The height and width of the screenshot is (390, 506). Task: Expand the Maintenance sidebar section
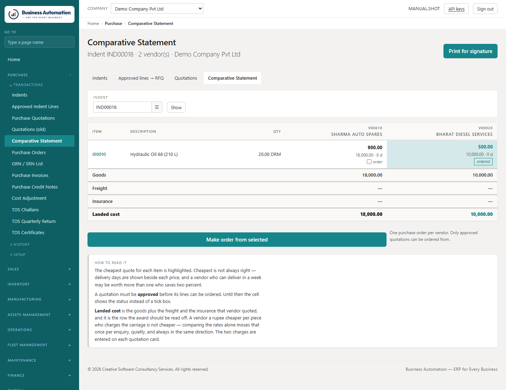pos(39,361)
